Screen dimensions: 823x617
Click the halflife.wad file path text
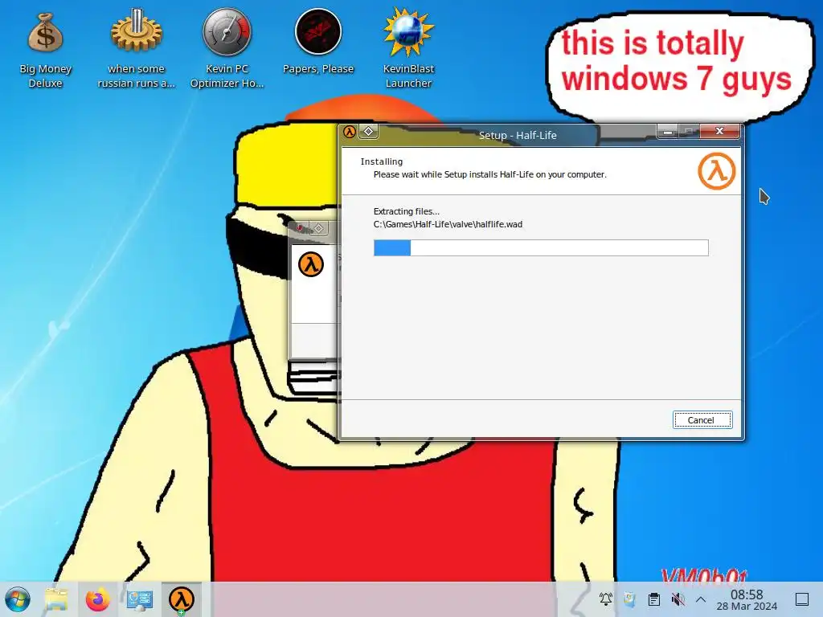tap(448, 225)
